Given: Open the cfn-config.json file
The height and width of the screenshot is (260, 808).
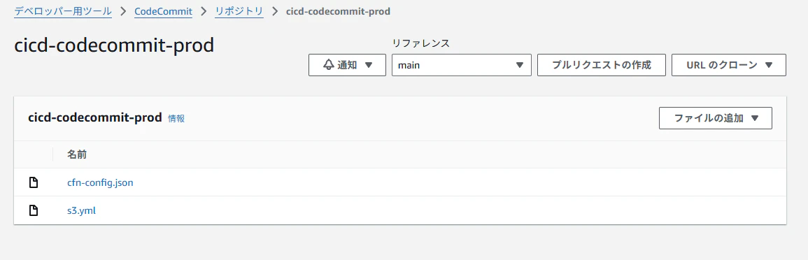Looking at the screenshot, I should pyautogui.click(x=101, y=182).
